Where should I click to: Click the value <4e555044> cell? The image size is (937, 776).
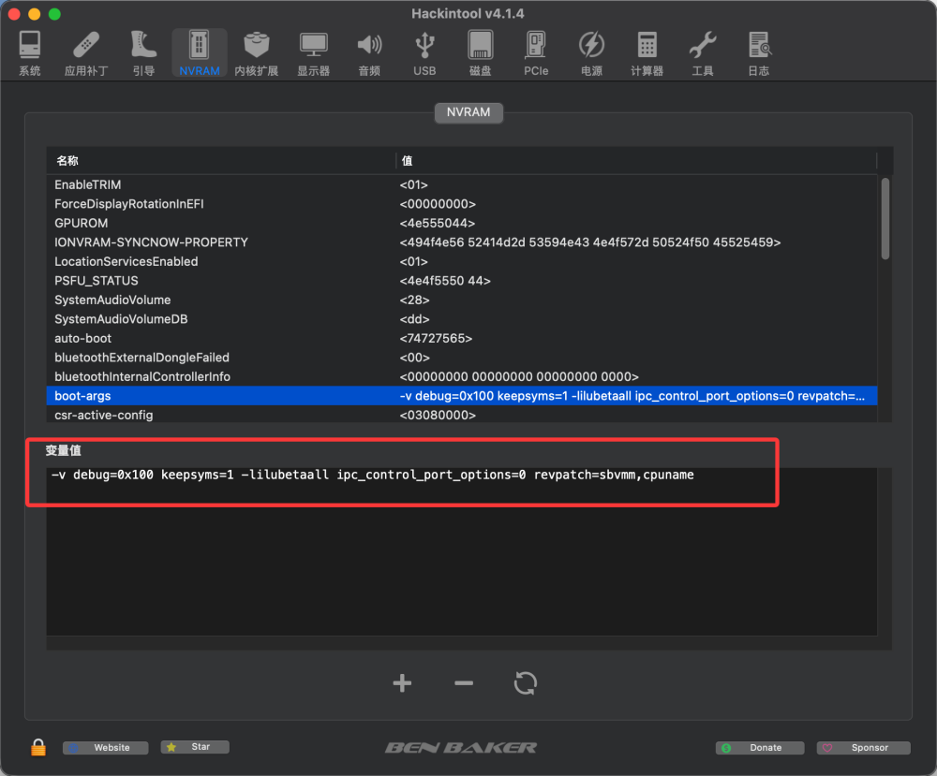click(x=438, y=223)
